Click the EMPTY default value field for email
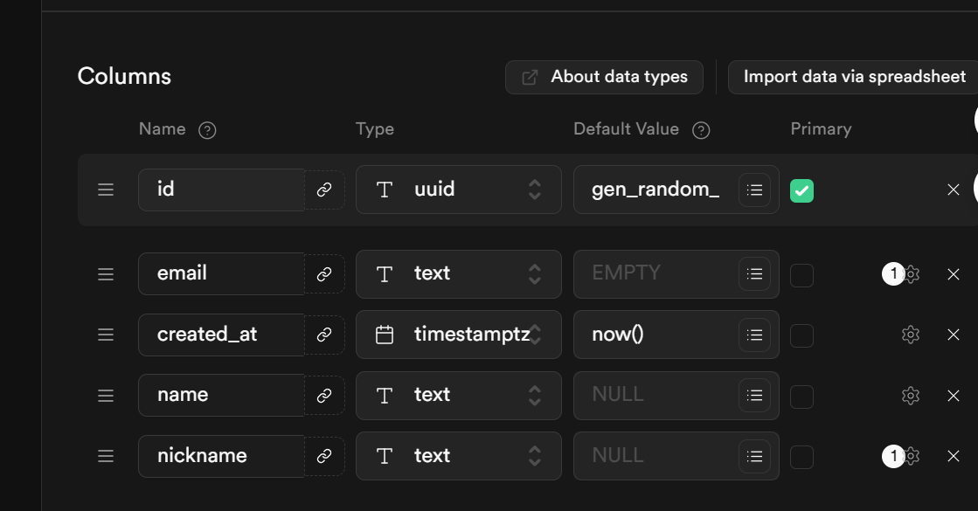 coord(654,273)
